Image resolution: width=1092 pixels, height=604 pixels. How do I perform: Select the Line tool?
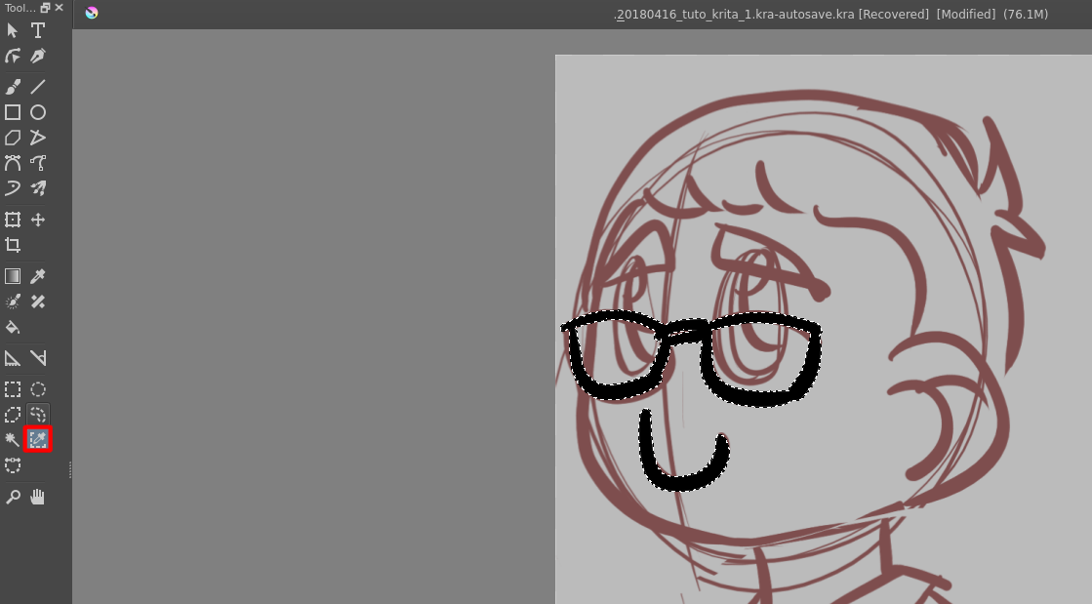pyautogui.click(x=38, y=86)
